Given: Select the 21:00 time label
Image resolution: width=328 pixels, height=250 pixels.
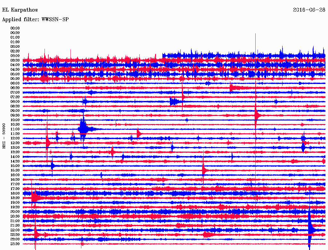Looking at the screenshot, I should tap(15, 221).
